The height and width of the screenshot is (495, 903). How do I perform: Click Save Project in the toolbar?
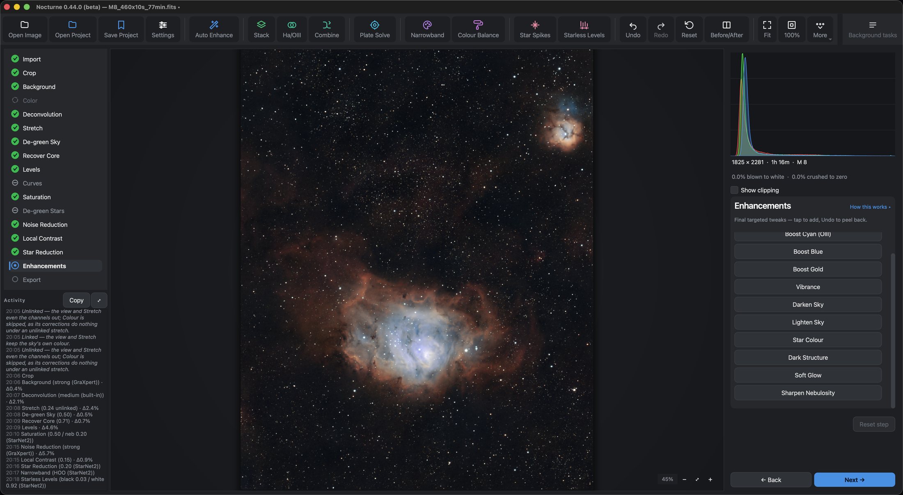121,29
